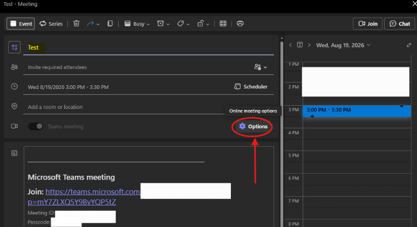Go to next day in calendar

coord(309,45)
